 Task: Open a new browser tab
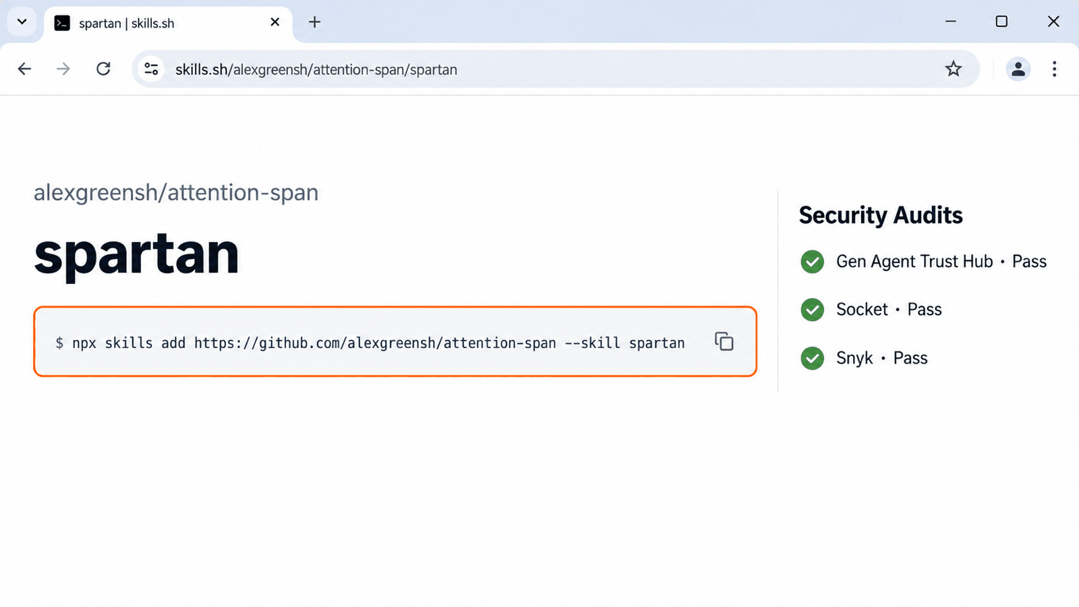pyautogui.click(x=314, y=22)
